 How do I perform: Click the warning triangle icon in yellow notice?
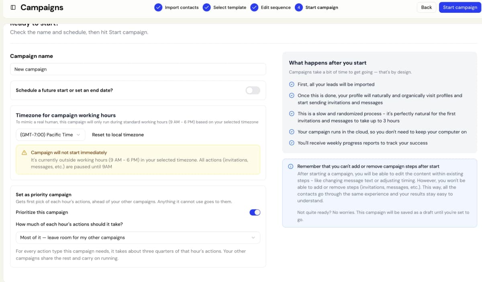click(24, 153)
